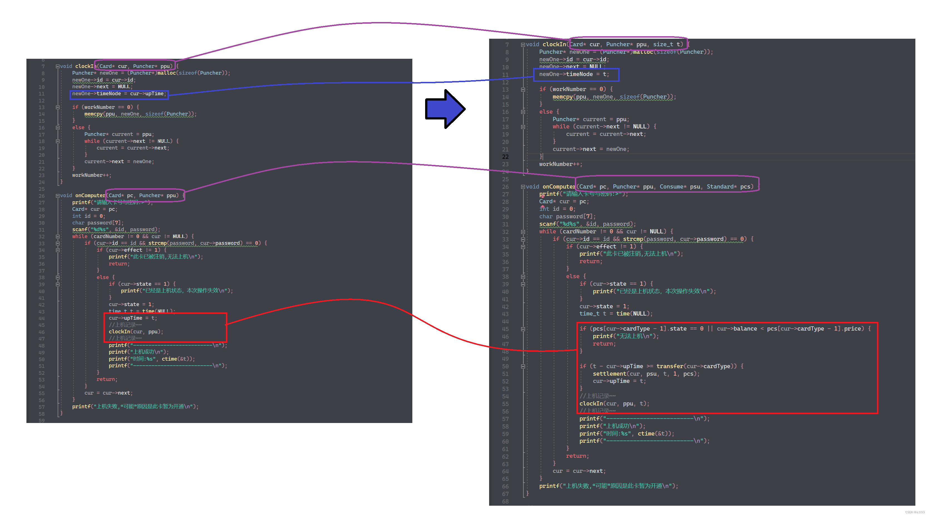Collapse onComputer function fold marker in right editor
The height and width of the screenshot is (516, 929).
523,187
